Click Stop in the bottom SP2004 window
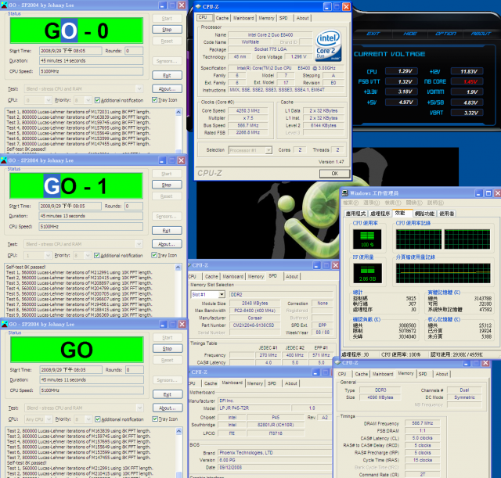 click(168, 349)
